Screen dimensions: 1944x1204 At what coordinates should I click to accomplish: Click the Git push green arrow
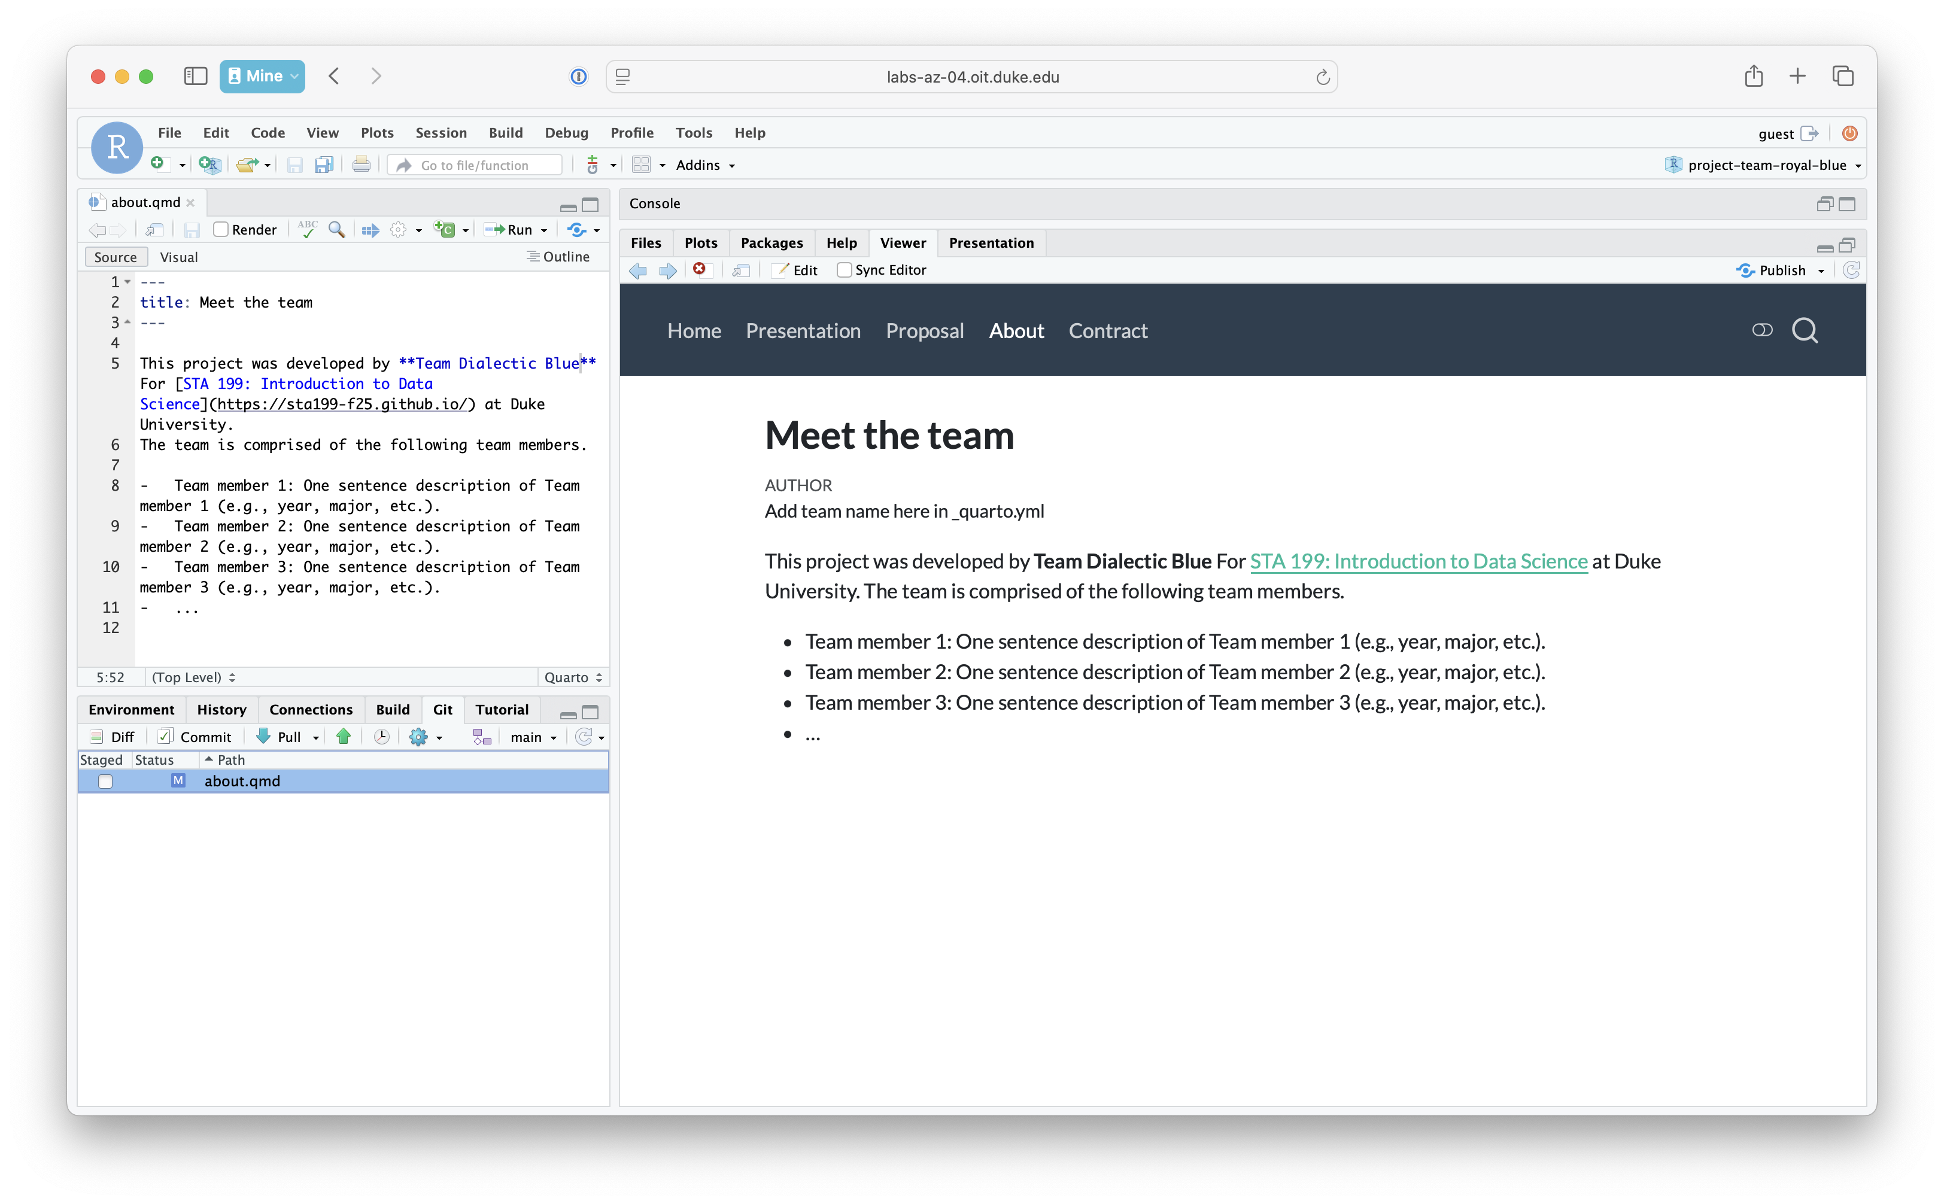(343, 737)
